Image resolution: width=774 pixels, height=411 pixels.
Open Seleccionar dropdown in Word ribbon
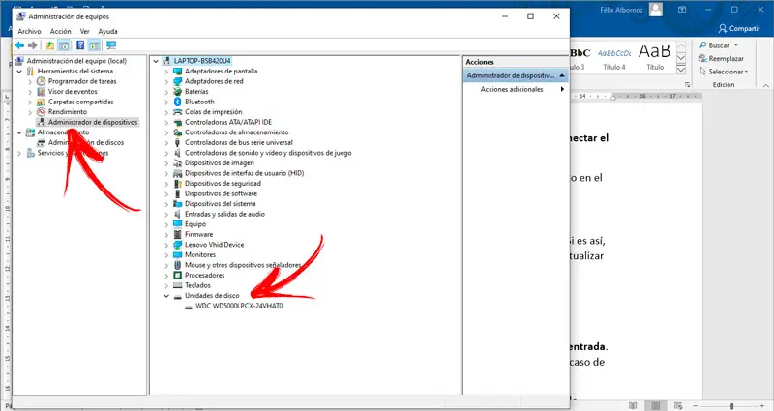click(x=746, y=72)
